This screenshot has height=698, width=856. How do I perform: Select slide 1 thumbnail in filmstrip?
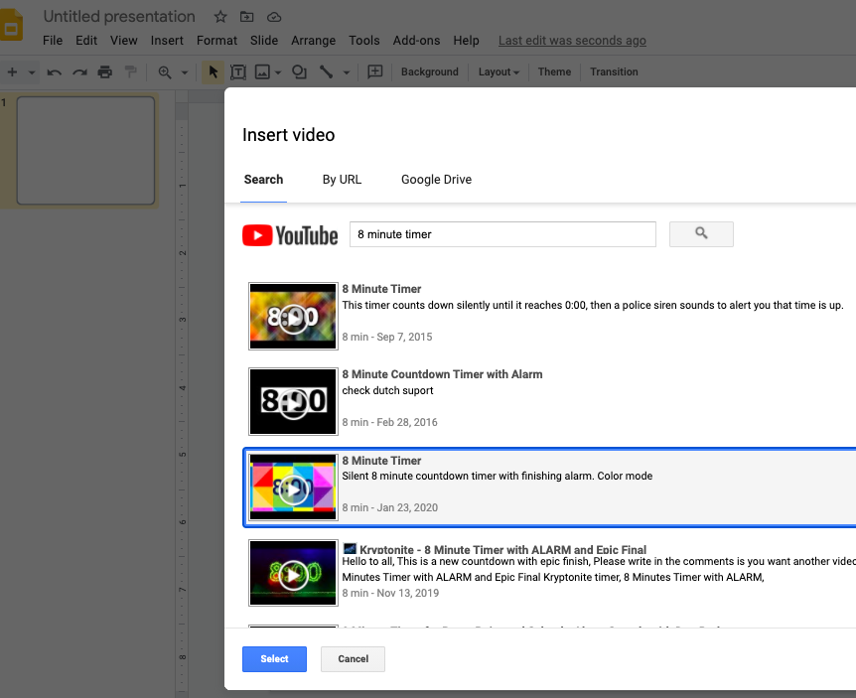85,151
